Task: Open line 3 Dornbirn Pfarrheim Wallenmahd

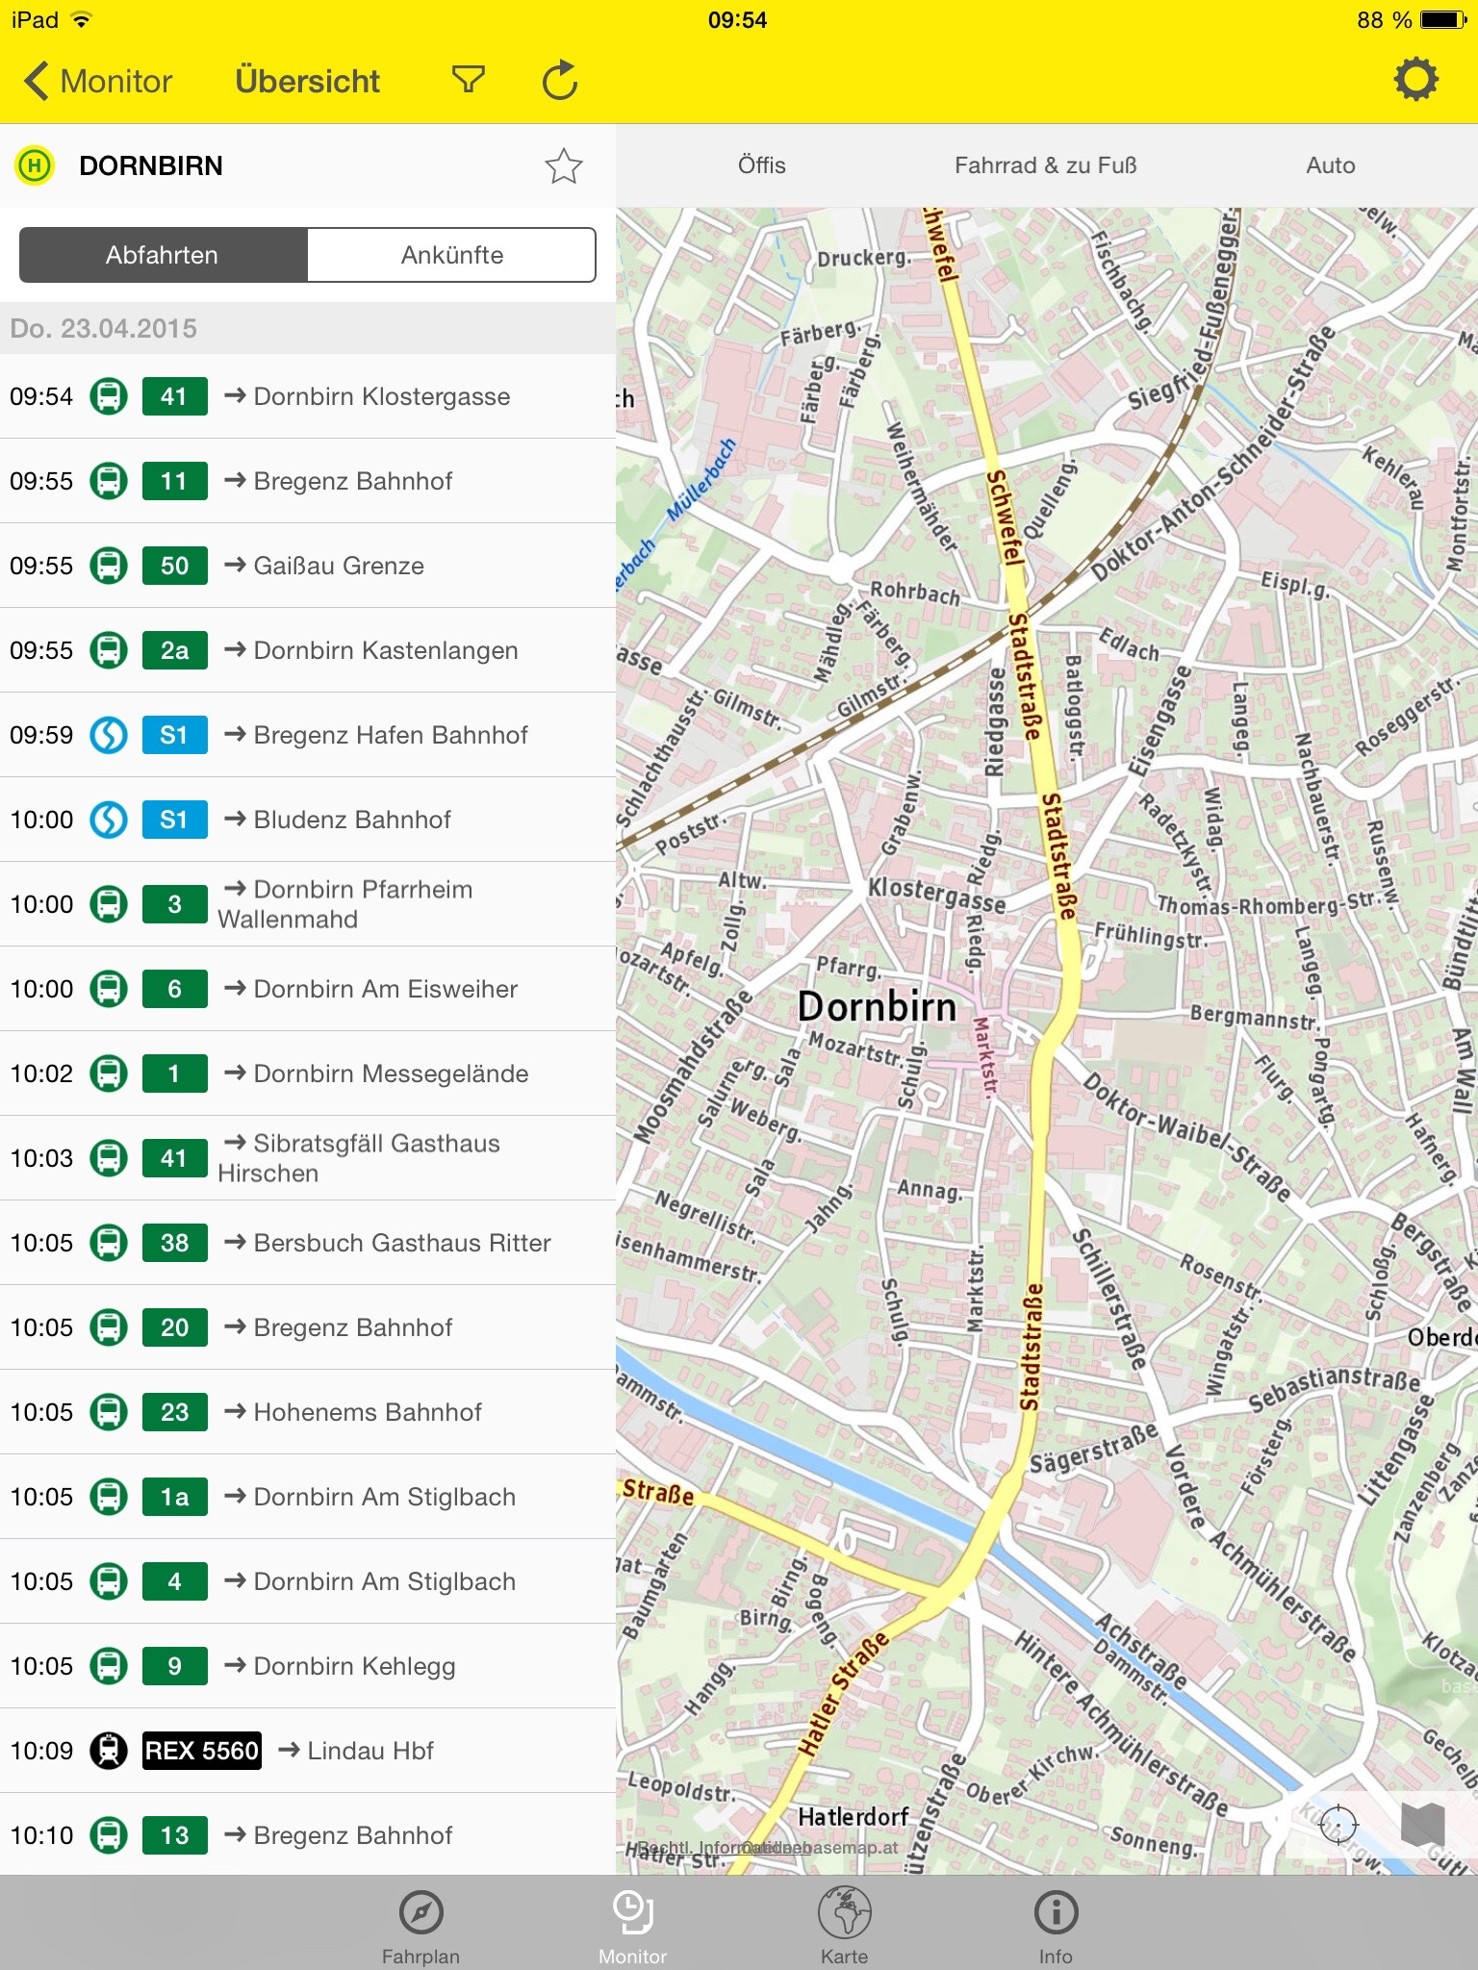Action: [308, 904]
